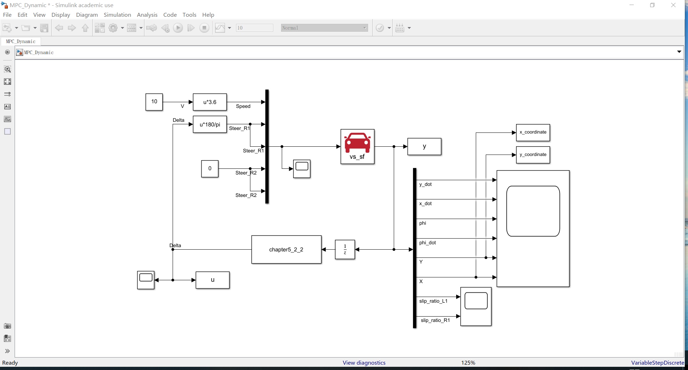This screenshot has height=370, width=688.
Task: Open Model Configuration Parameters gear icon
Action: (113, 28)
